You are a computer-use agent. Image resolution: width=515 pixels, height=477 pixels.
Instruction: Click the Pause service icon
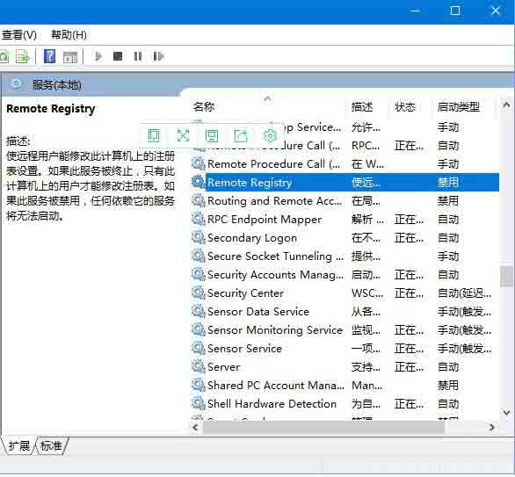click(138, 56)
